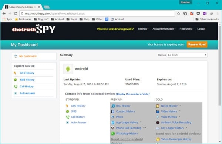Click the sidebar Auto Answer speaker icon
Image resolution: width=222 pixels, height=144 pixels.
coord(16,93)
